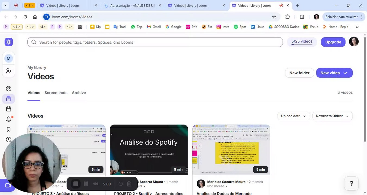
Task: Click the Maria do Socorro Moura 2 months author name
Action: coord(226,182)
